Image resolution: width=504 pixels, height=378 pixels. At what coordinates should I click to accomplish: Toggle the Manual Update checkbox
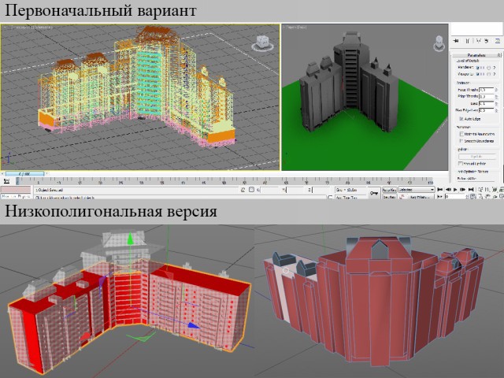(x=460, y=164)
